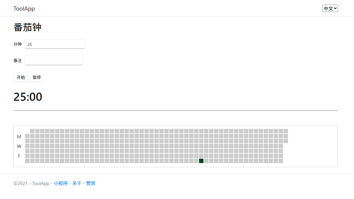Click the gray cell right of the green cell
Viewport: 354px width, 199px height.
[206, 161]
